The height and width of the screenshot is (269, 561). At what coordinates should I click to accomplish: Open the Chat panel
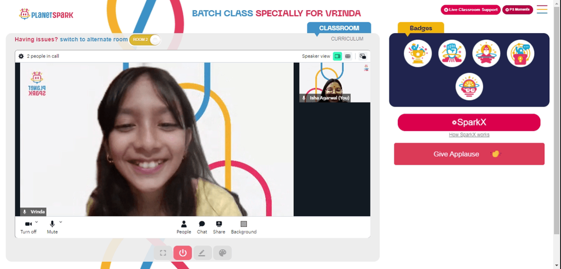(x=202, y=227)
